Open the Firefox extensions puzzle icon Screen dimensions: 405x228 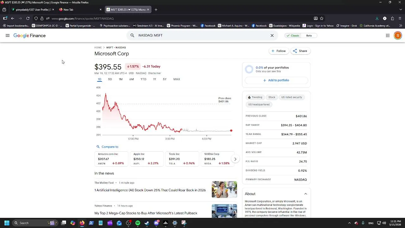392,18
